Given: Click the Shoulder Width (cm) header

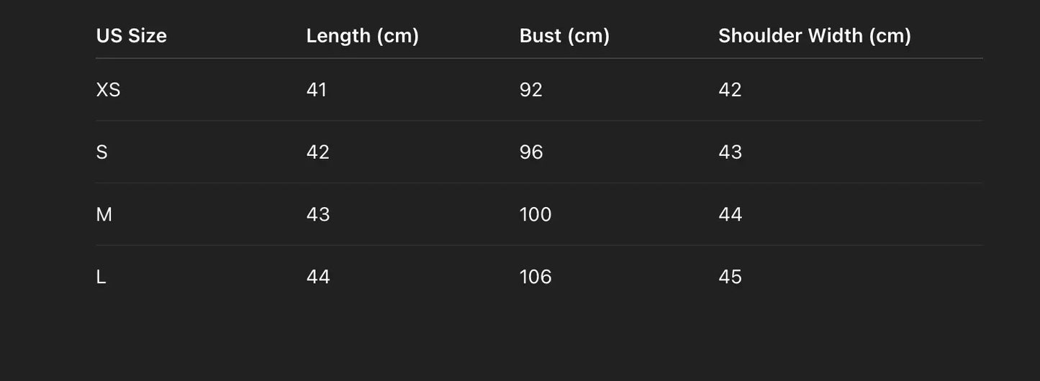Looking at the screenshot, I should (x=814, y=36).
